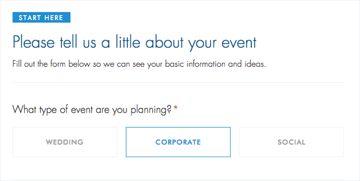
Task: Deselect the blue-outlined Corporate box
Action: [178, 142]
